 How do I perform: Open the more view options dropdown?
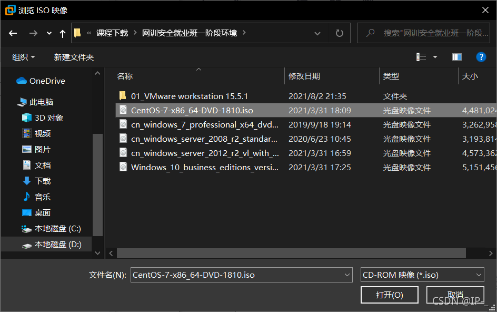tap(435, 57)
